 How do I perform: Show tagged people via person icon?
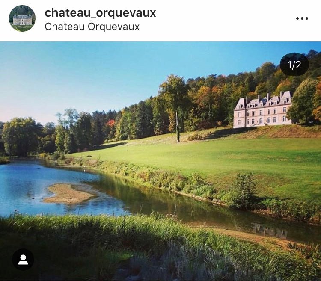click(23, 260)
